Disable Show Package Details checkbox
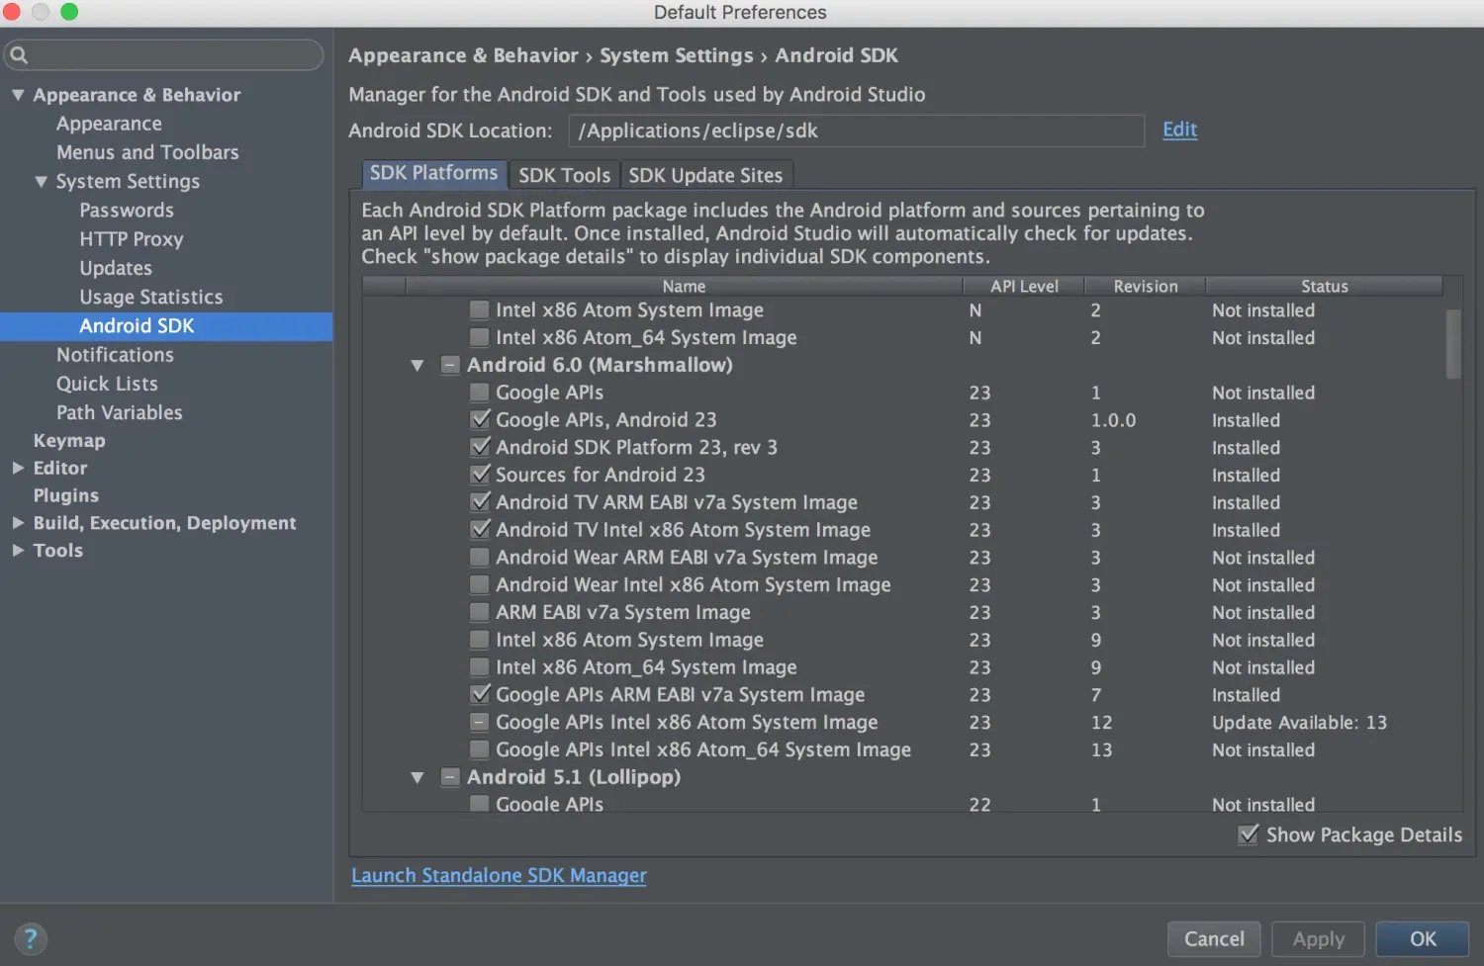This screenshot has height=966, width=1484. click(1249, 834)
